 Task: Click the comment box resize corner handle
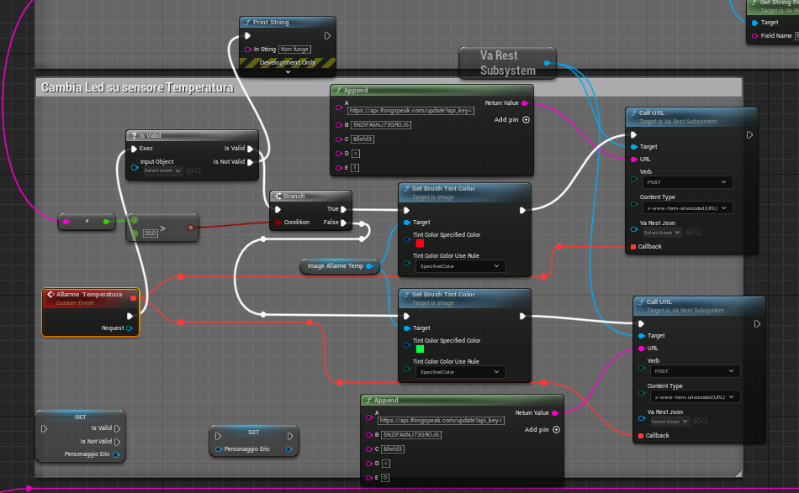(739, 474)
